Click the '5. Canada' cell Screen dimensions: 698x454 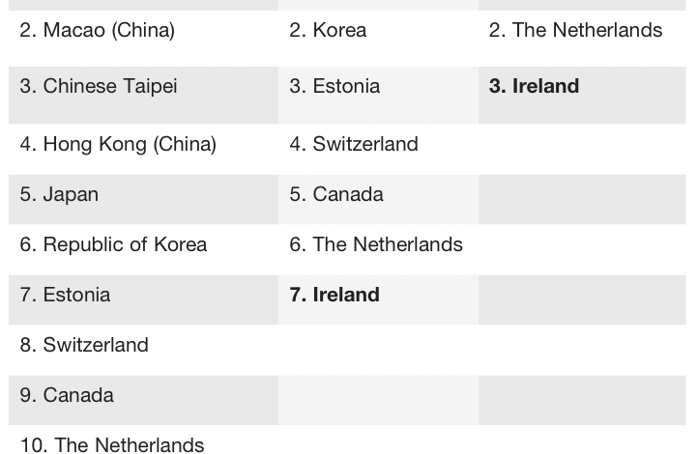pyautogui.click(x=336, y=195)
